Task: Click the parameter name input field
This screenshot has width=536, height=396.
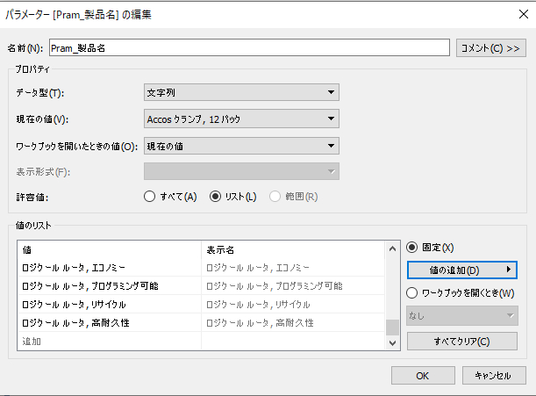Action: pos(250,47)
